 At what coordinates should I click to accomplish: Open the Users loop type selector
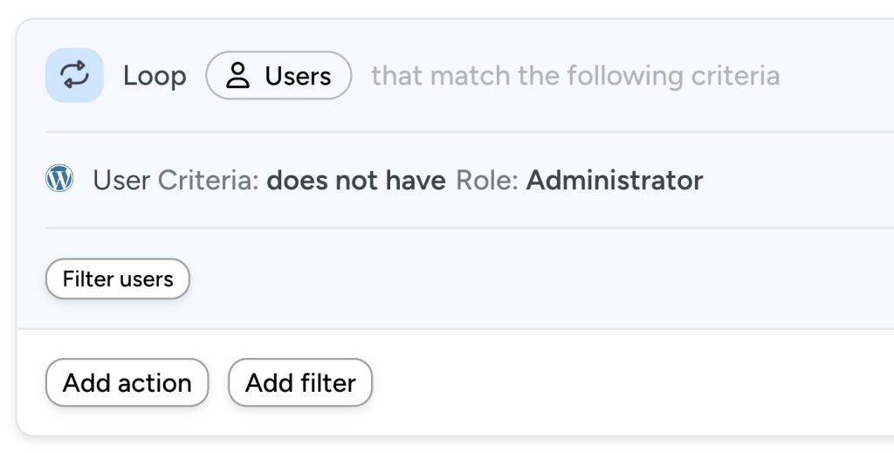click(279, 76)
